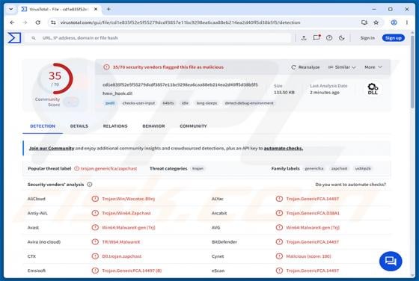Expand the More dropdown

click(x=373, y=67)
